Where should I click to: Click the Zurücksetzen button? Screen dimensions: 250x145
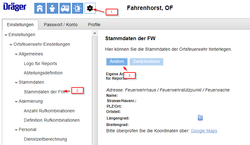tap(146, 61)
